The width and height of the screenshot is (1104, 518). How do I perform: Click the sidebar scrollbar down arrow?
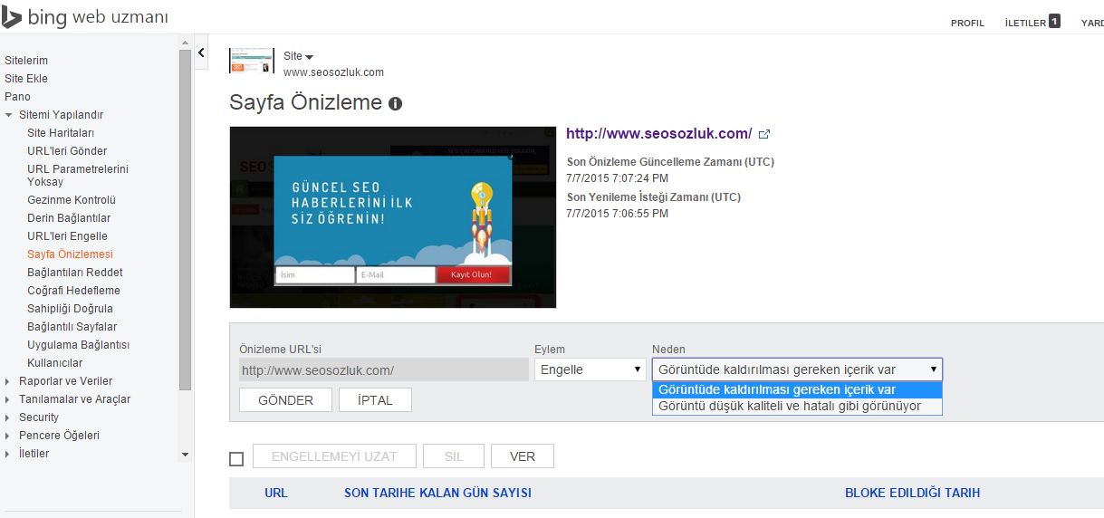(x=185, y=454)
